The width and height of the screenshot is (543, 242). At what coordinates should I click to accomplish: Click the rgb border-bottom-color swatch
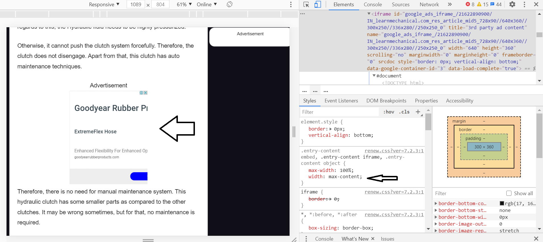pyautogui.click(x=502, y=203)
